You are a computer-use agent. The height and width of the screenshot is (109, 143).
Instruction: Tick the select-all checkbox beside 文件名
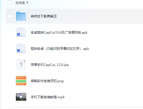[x=10, y=2]
